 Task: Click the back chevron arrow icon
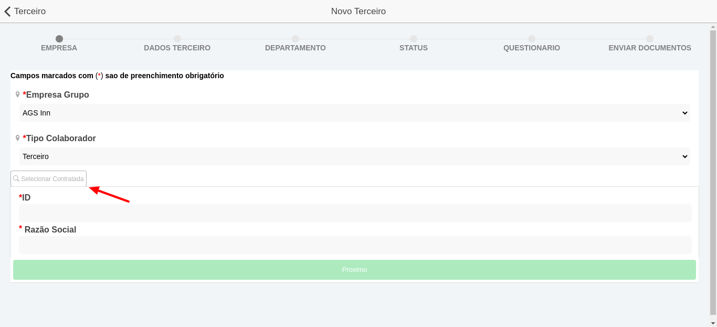tap(7, 12)
